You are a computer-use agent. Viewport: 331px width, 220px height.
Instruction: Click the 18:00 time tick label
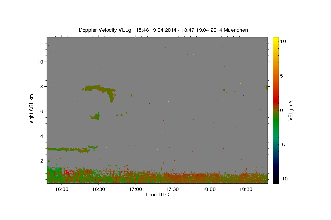(209, 189)
